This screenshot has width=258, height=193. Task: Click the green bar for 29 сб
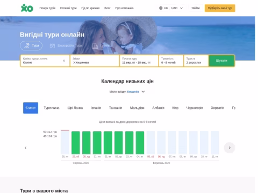point(76,143)
